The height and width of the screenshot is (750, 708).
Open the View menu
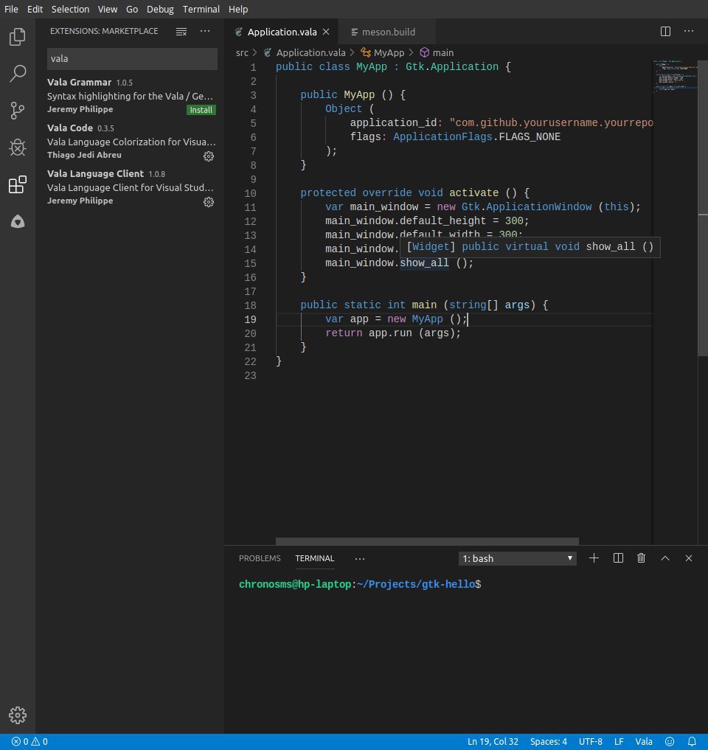point(108,9)
